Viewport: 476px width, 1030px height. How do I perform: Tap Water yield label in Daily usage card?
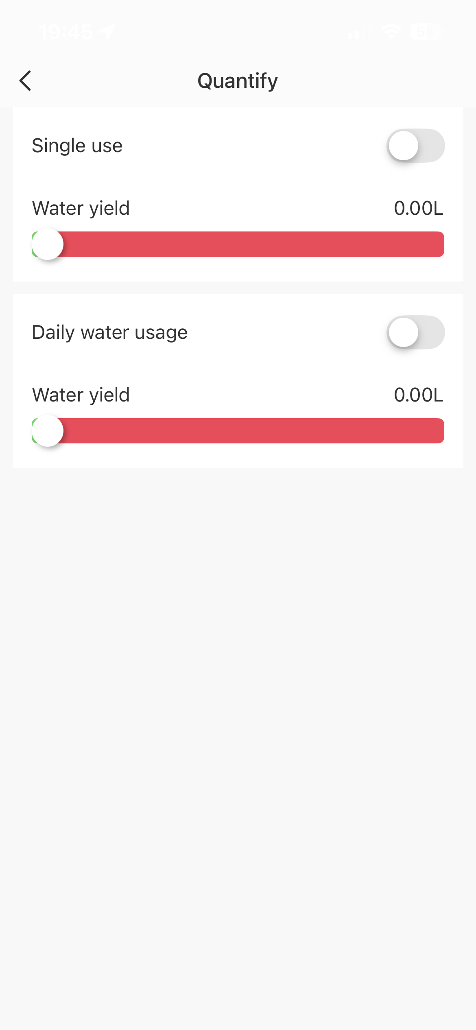pos(81,395)
